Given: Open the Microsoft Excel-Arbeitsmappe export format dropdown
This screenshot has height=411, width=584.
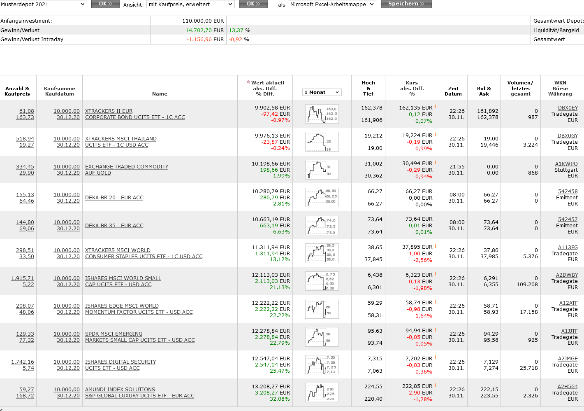Looking at the screenshot, I should pyautogui.click(x=332, y=4).
